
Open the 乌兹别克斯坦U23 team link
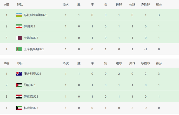click(36, 15)
